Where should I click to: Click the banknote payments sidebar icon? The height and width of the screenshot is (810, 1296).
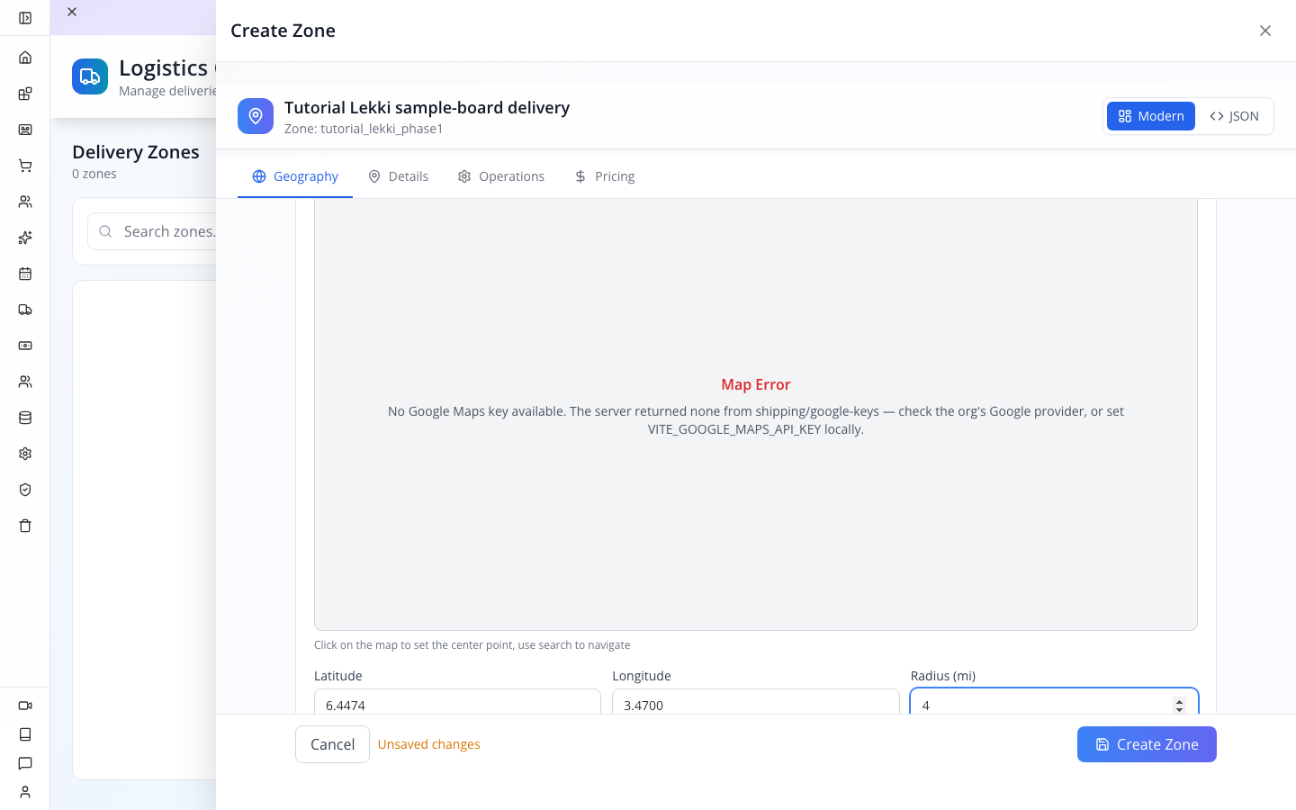(x=25, y=346)
